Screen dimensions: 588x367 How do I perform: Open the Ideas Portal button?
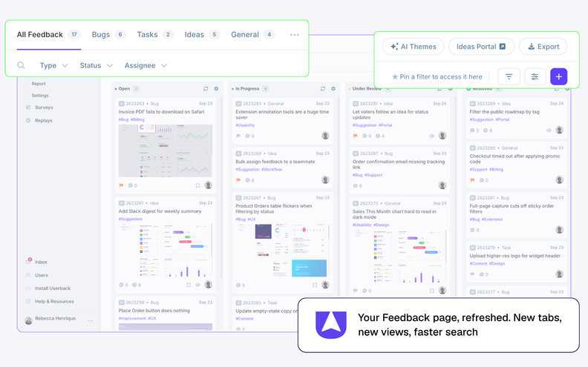point(481,47)
